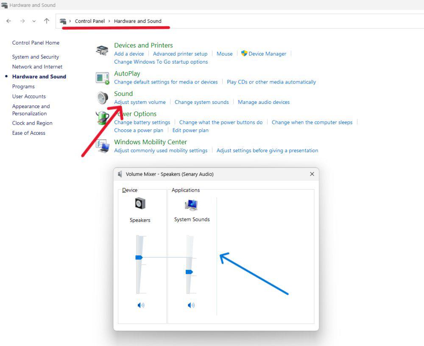424x346 pixels.
Task: Open Change when the computer sleeps
Action: (x=312, y=122)
